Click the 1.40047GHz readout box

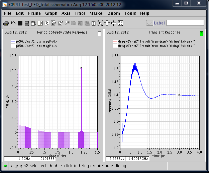(137, 159)
